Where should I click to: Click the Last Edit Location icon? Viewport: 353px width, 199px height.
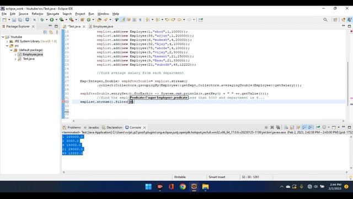pyautogui.click(x=167, y=20)
